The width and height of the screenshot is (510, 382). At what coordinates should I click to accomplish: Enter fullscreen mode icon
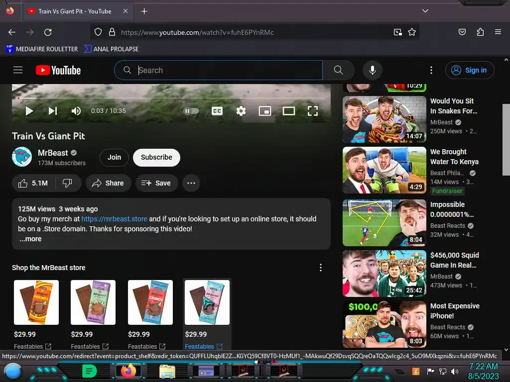(x=313, y=111)
